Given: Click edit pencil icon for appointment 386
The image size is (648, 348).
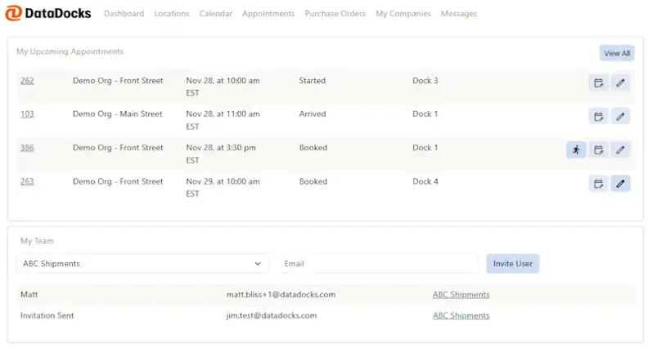Looking at the screenshot, I should 620,149.
